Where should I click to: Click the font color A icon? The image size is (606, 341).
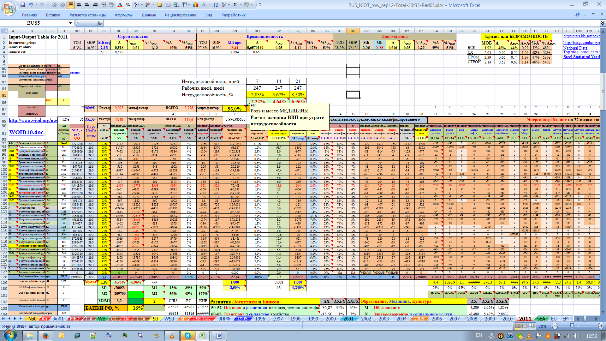pyautogui.click(x=120, y=5)
